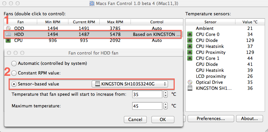Image resolution: width=268 pixels, height=132 pixels.
Task: Click the Max RPM column header
Action: [x=115, y=22]
